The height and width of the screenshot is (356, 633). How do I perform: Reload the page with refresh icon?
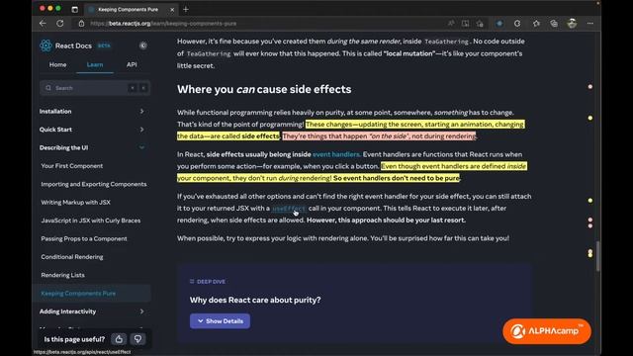(x=59, y=24)
